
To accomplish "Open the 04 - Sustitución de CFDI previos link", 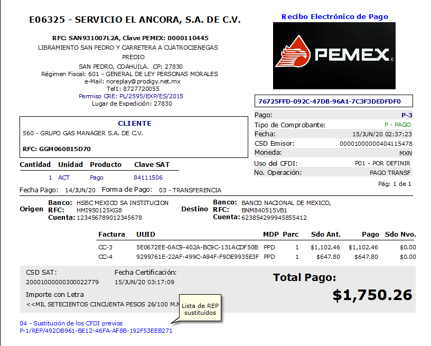I will tap(71, 323).
